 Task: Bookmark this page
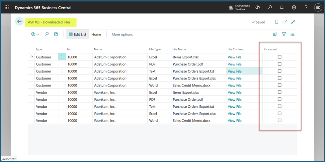277,22
